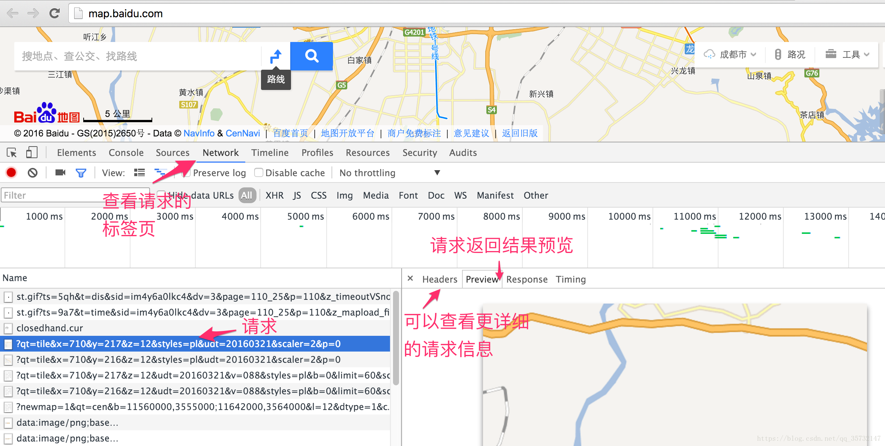885x446 pixels.
Task: Close the request detail pane
Action: [x=410, y=278]
